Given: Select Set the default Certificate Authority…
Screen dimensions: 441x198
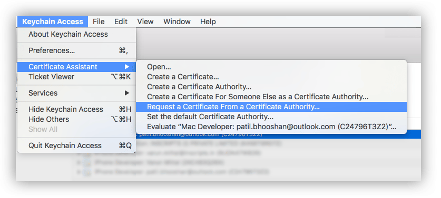Looking at the screenshot, I should point(271,117).
